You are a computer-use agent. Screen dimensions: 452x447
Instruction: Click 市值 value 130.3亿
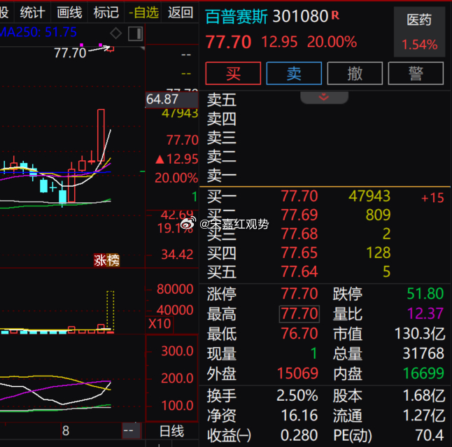pos(419,334)
